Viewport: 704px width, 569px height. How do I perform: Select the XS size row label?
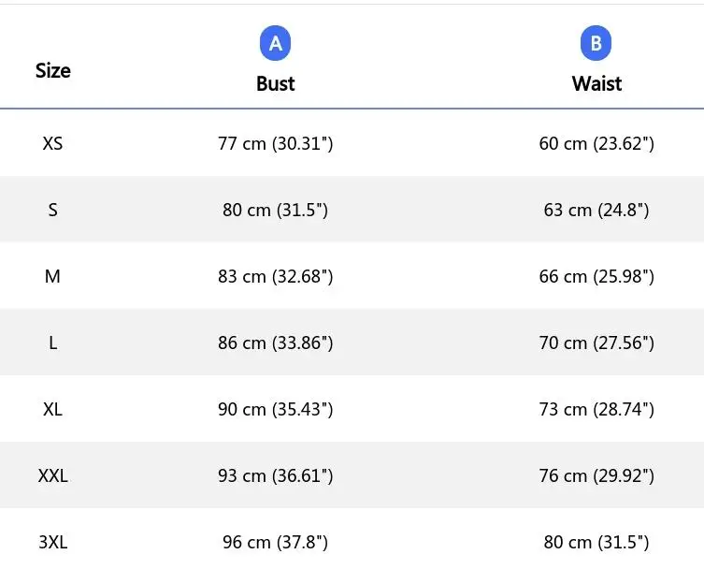[52, 144]
